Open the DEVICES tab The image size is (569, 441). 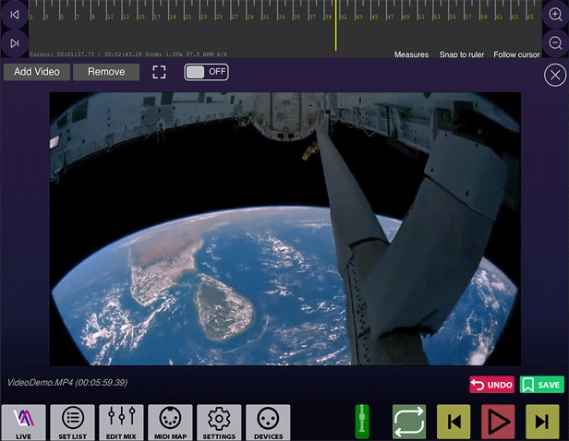click(268, 423)
